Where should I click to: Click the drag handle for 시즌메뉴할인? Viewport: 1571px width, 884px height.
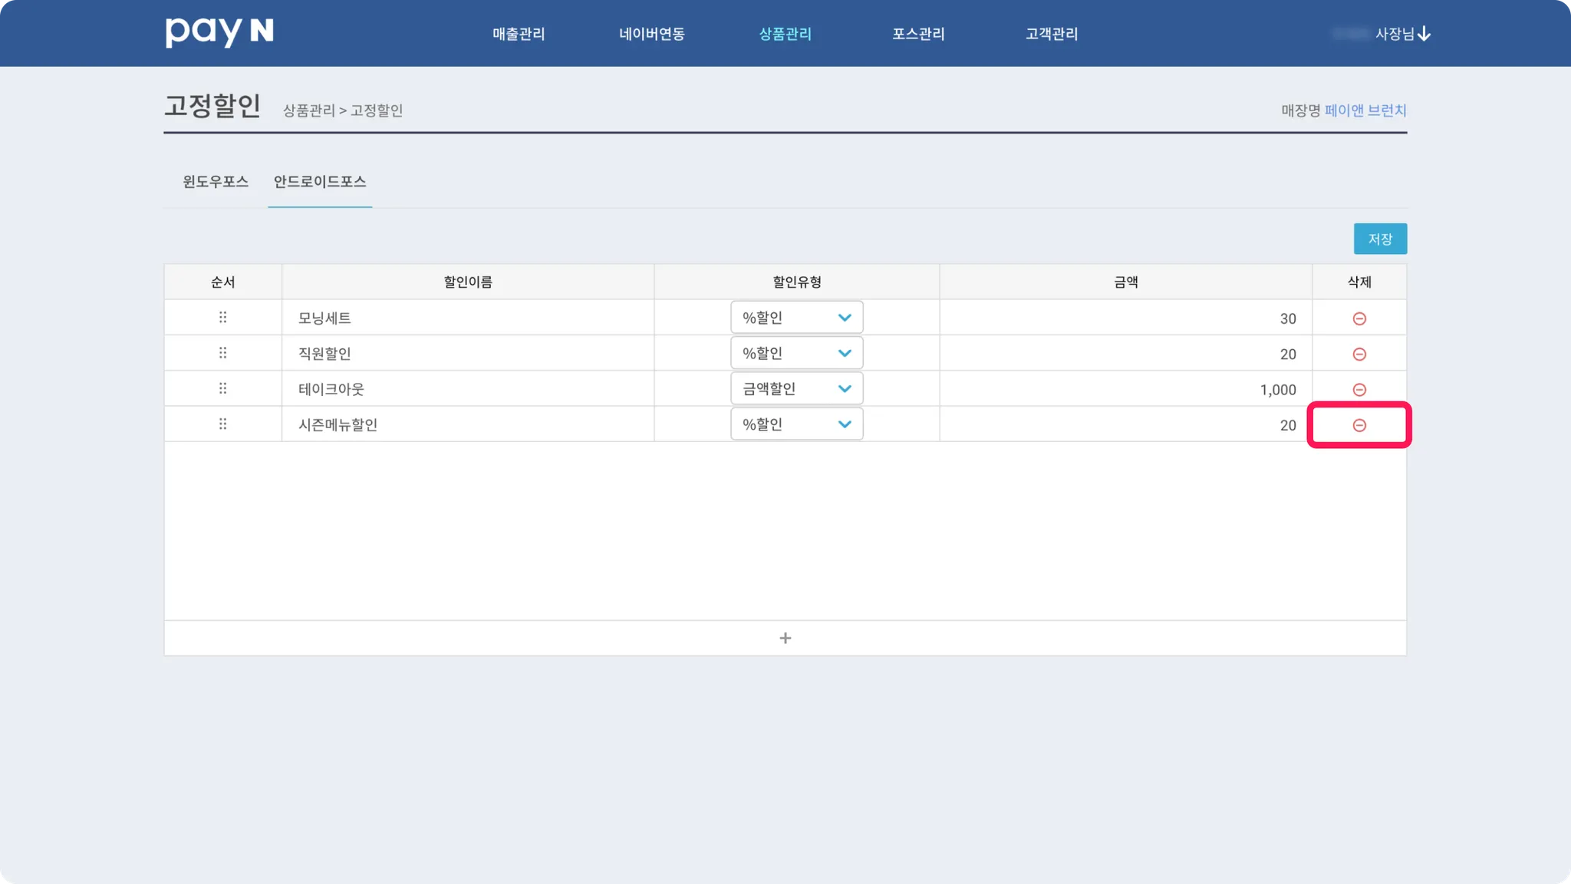222,424
